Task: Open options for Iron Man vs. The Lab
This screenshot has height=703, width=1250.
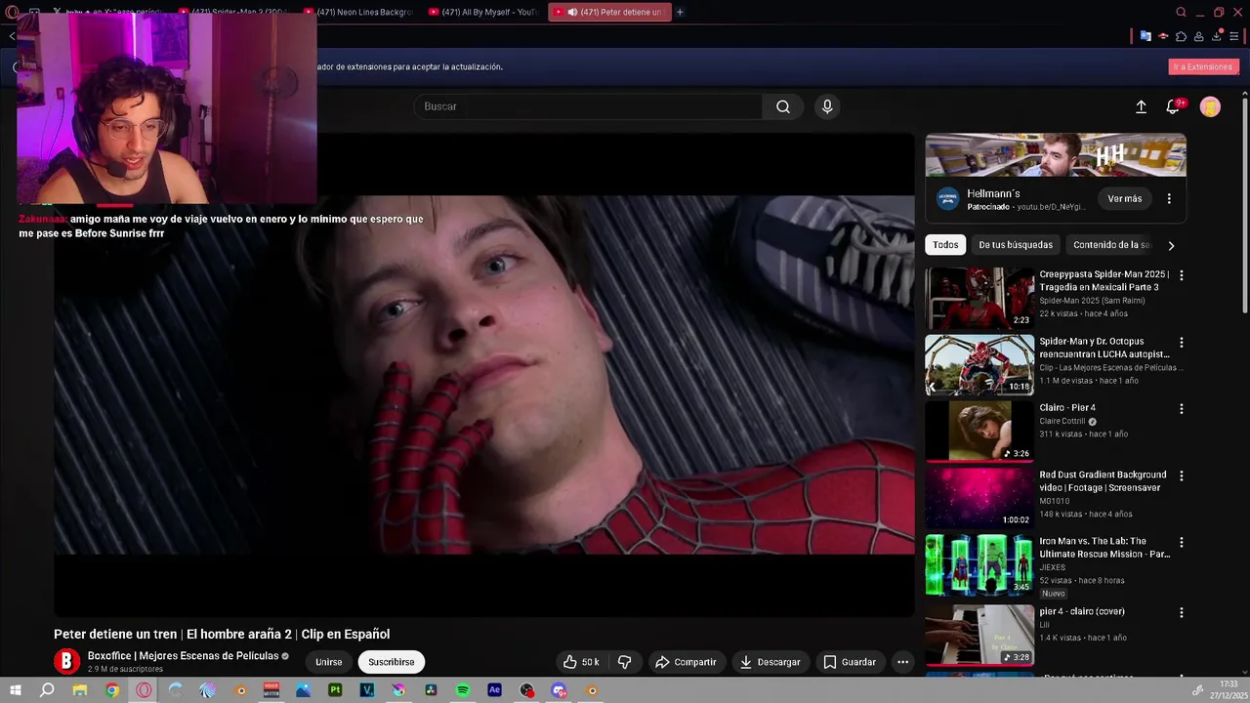Action: click(x=1181, y=542)
